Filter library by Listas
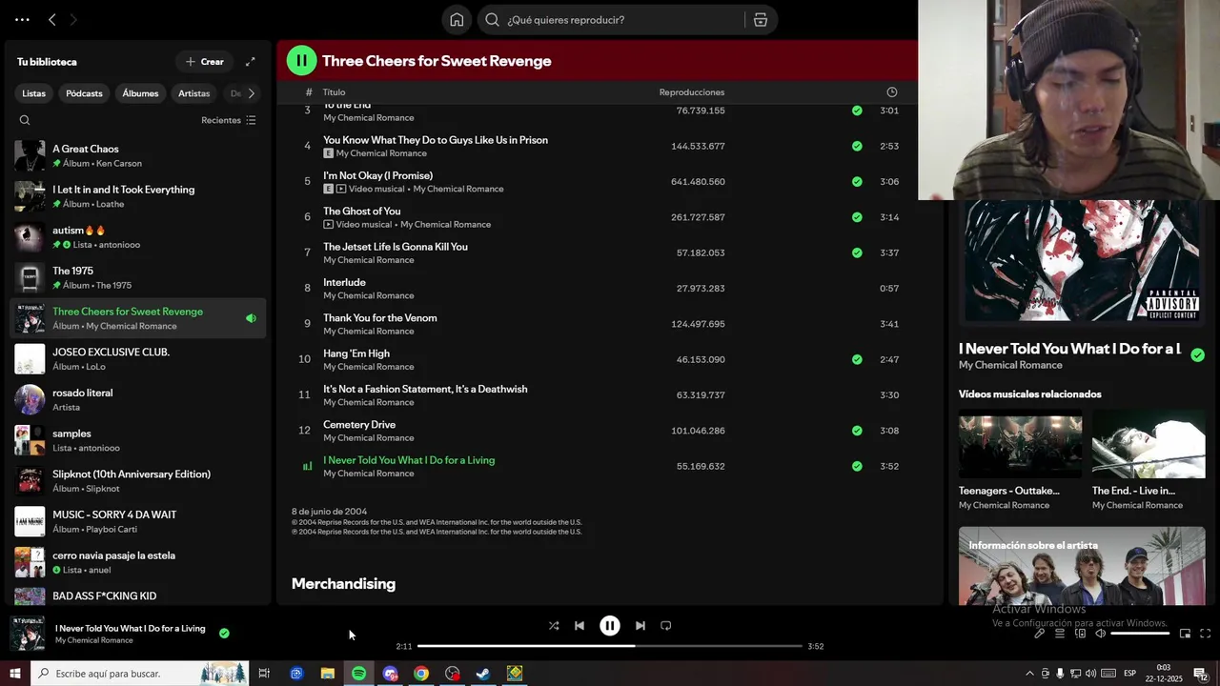 pos(34,93)
